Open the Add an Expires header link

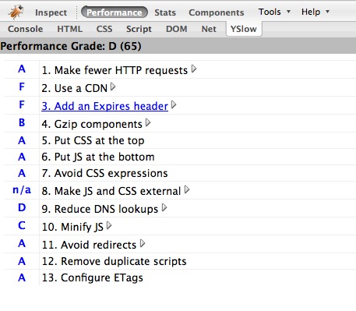click(x=105, y=106)
